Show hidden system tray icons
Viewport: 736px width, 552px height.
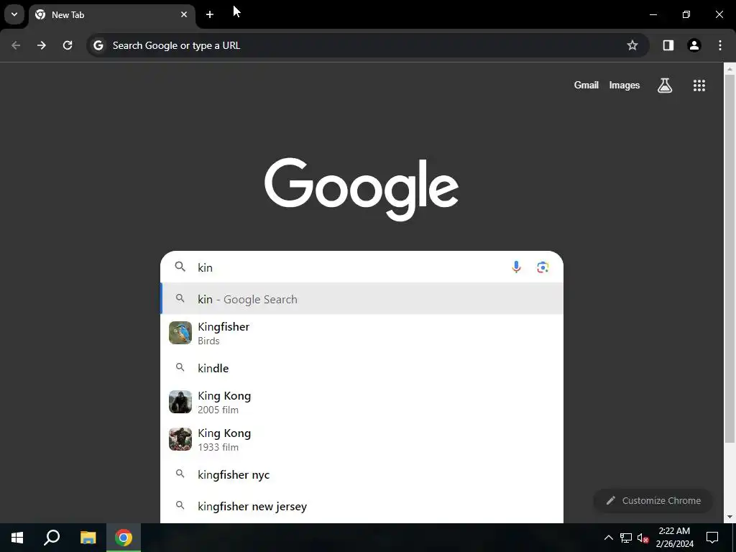pyautogui.click(x=608, y=538)
